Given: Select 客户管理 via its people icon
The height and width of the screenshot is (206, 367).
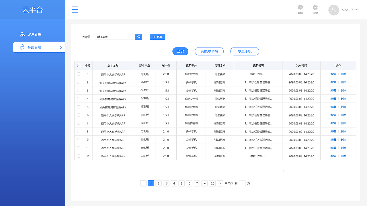Looking at the screenshot, I should 22,34.
